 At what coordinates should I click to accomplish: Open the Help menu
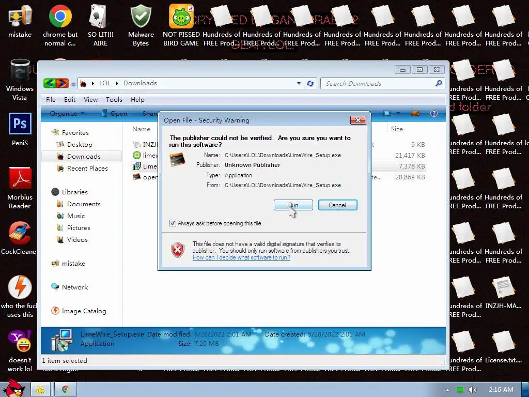pos(137,100)
